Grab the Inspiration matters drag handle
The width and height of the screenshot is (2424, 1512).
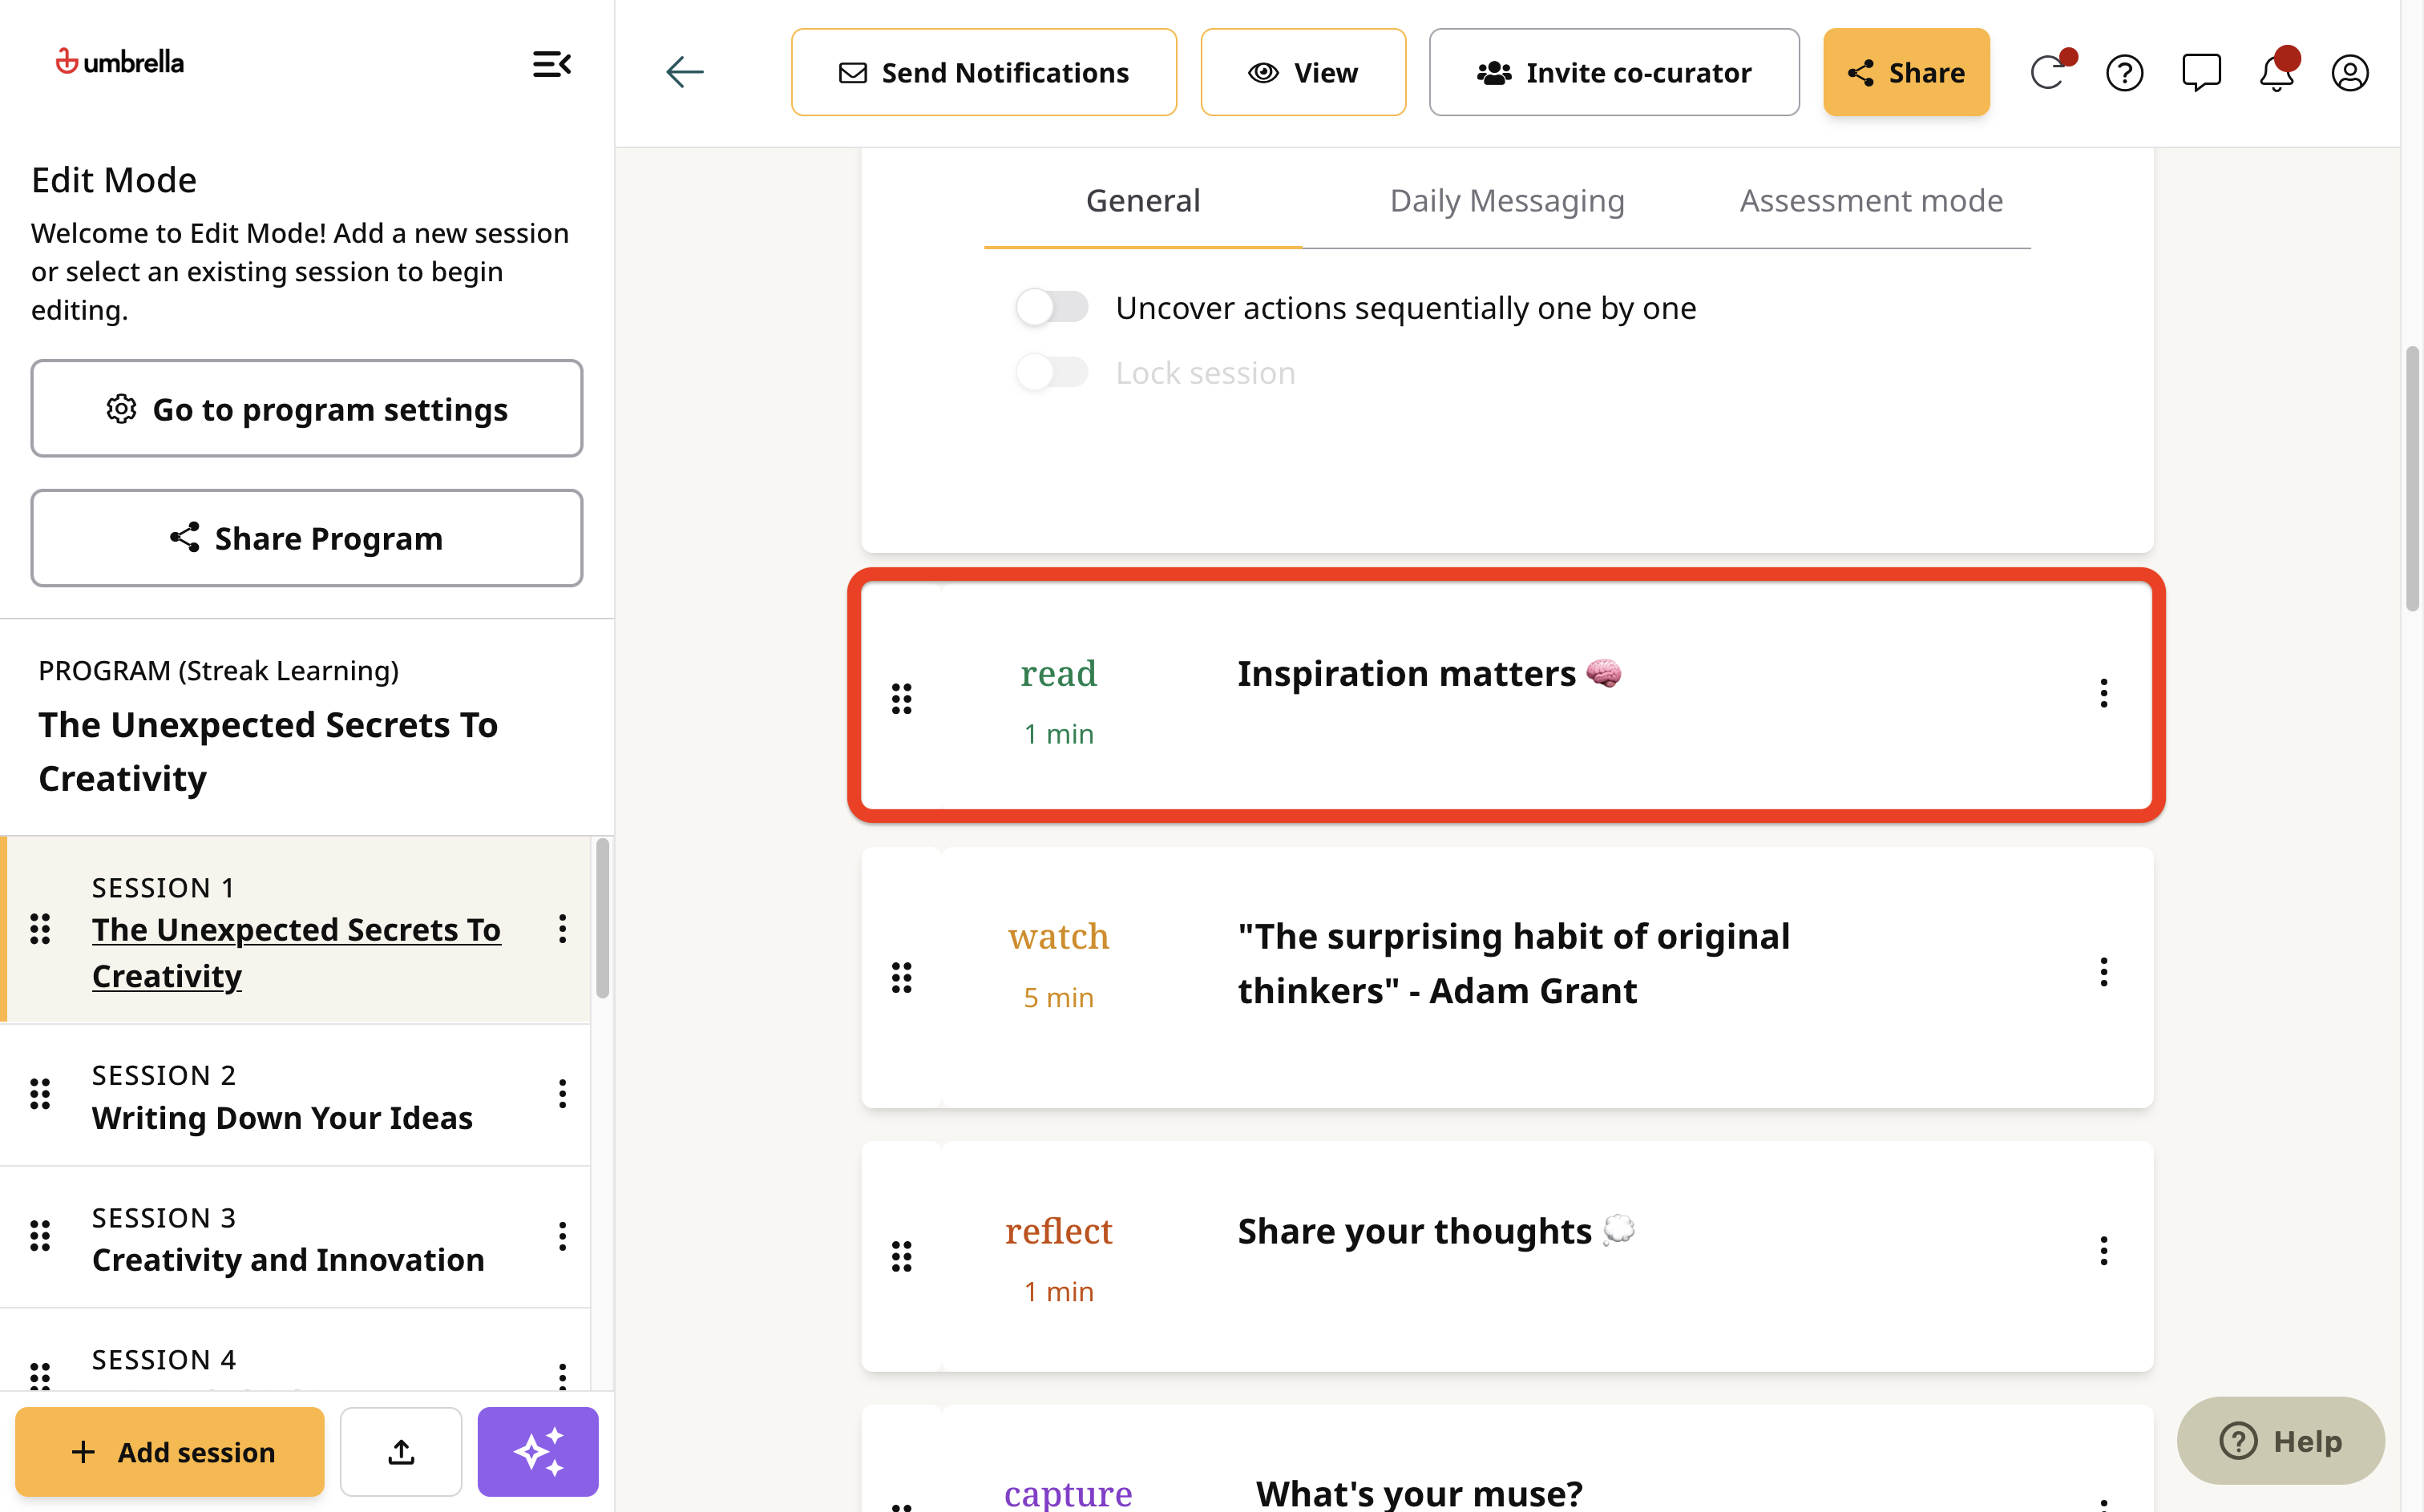point(901,699)
